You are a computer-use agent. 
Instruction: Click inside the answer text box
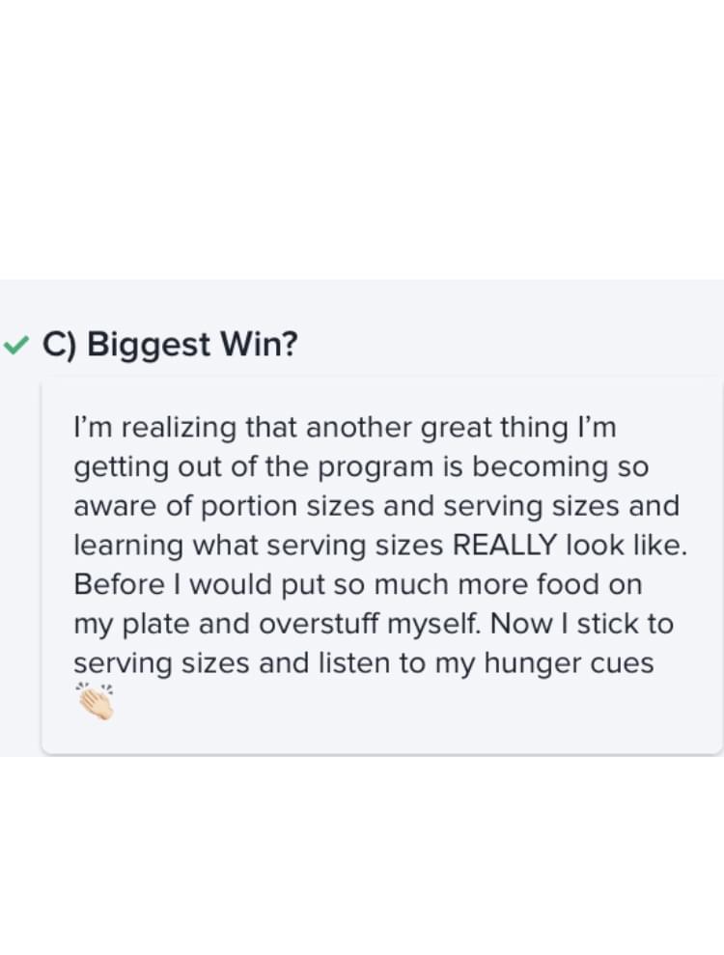[382, 567]
